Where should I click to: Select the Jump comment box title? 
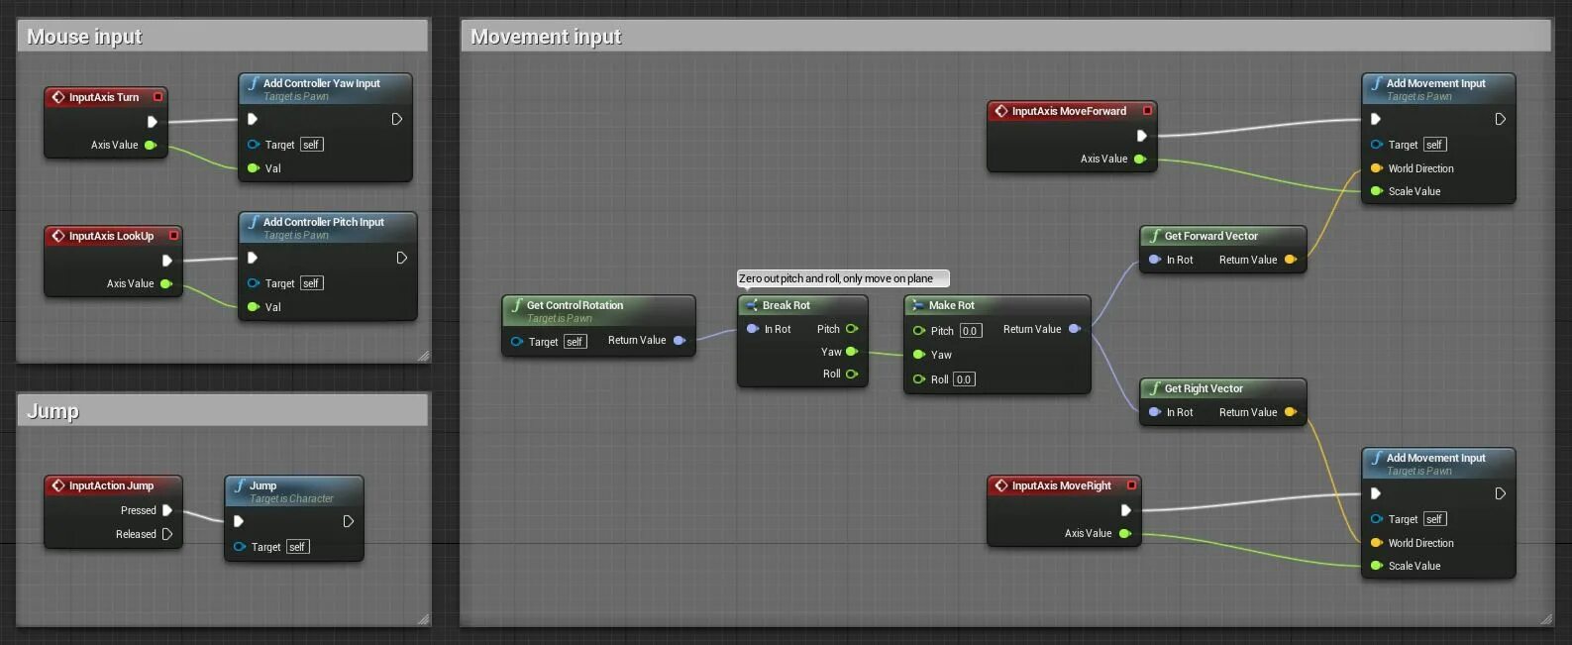pyautogui.click(x=52, y=411)
